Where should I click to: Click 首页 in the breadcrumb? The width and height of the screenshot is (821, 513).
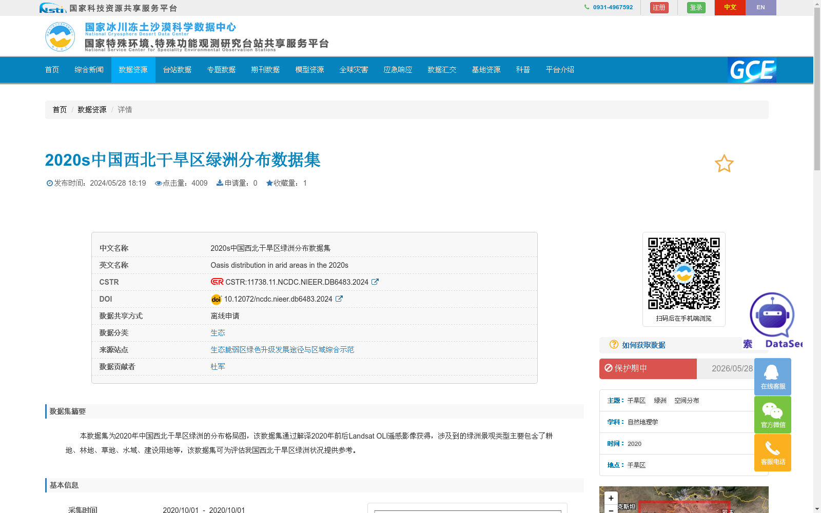pos(60,110)
